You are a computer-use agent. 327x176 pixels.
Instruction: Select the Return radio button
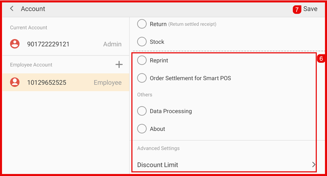[142, 24]
